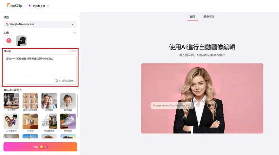This screenshot has width=279, height=155.
Task: Select the AI 醜魯你照 effect thumbnail
Action: click(11, 122)
